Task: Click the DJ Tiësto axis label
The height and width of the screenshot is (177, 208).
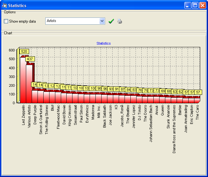Action: (139, 113)
